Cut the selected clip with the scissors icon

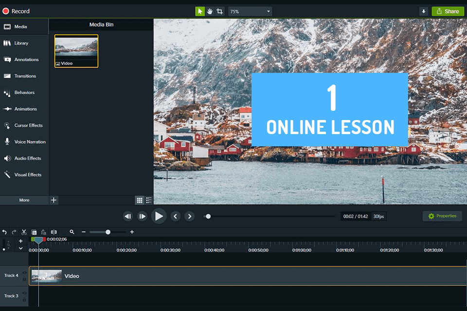click(x=23, y=232)
